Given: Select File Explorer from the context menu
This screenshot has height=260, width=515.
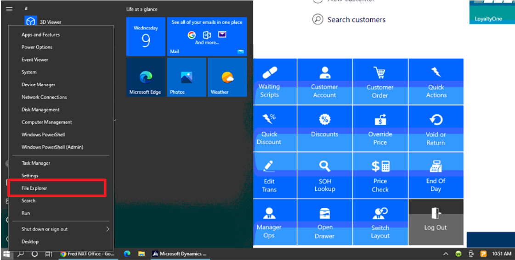Looking at the screenshot, I should pos(34,188).
